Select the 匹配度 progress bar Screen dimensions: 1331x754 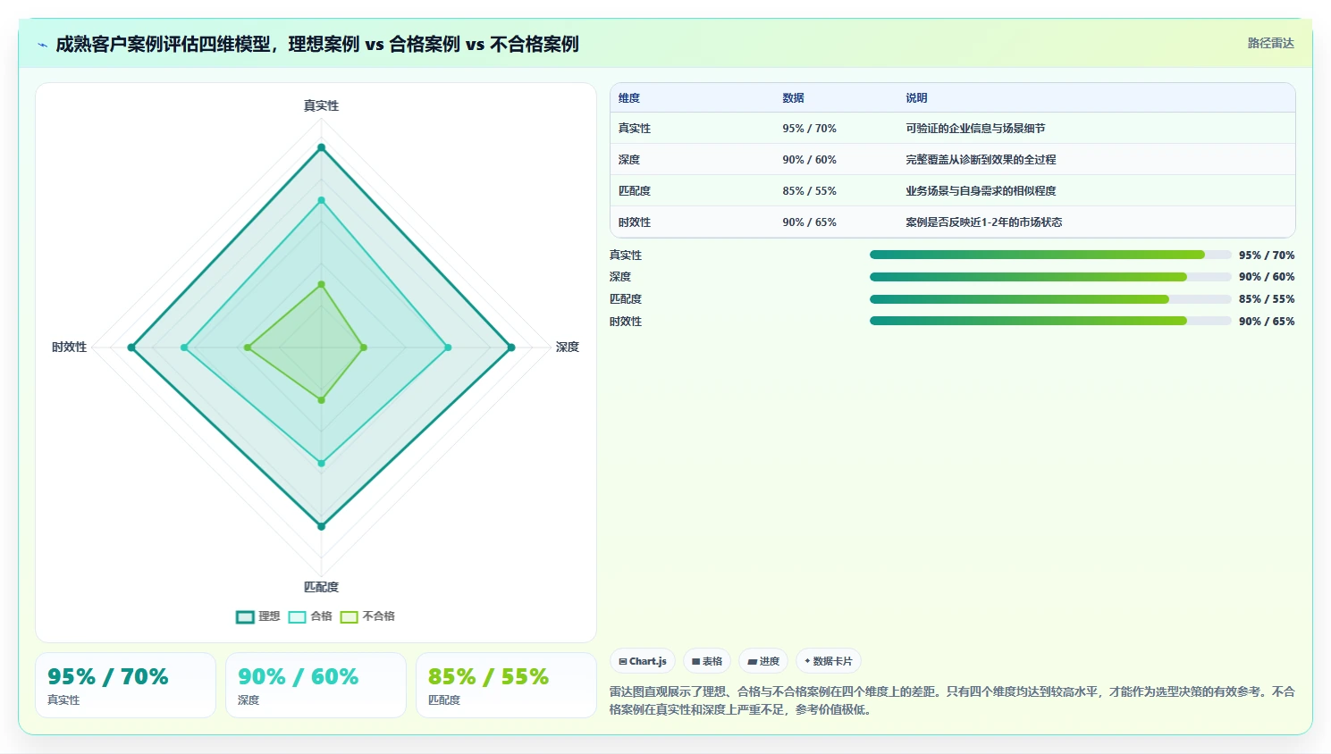[1050, 299]
